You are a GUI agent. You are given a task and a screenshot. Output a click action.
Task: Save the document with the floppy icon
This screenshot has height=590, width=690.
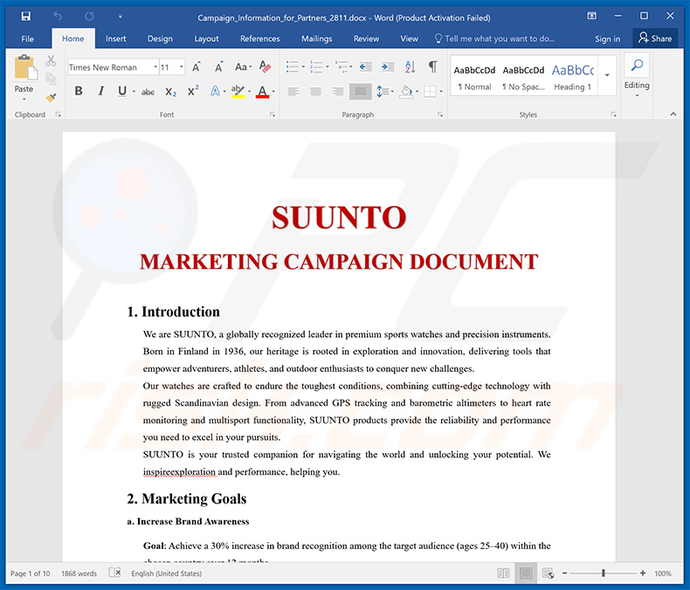point(26,17)
